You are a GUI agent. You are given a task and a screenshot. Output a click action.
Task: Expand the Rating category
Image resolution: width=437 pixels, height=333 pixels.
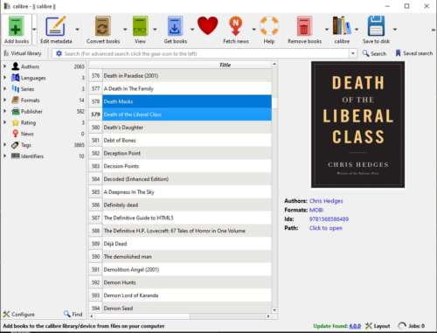(x=4, y=122)
